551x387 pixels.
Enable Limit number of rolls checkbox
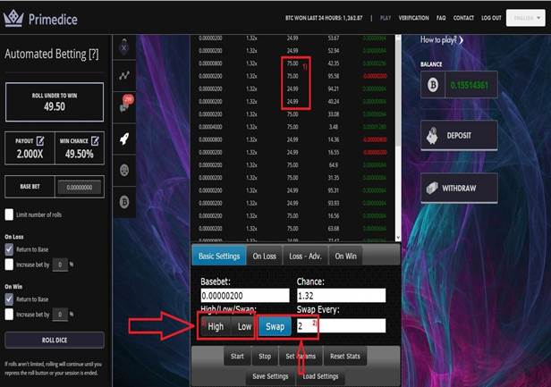point(9,215)
